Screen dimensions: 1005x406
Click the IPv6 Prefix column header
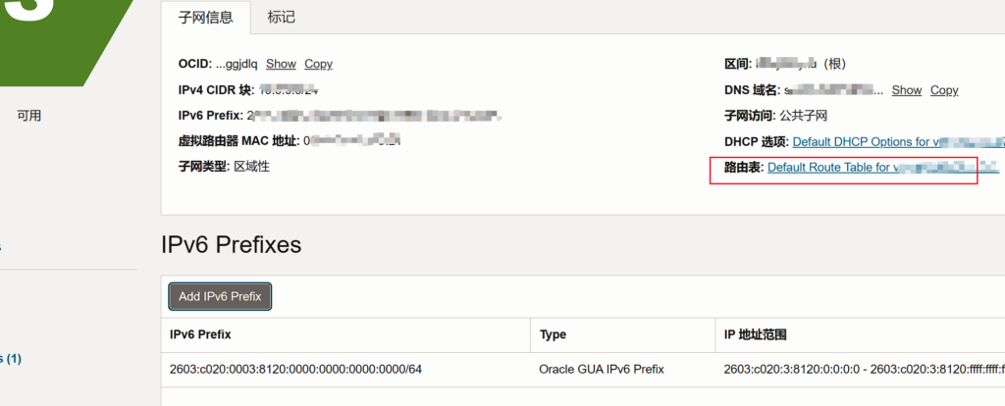[x=201, y=335]
